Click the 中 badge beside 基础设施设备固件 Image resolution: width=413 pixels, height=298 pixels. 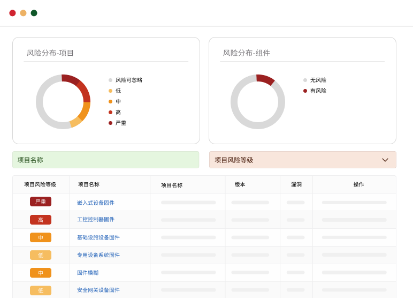[x=41, y=237]
